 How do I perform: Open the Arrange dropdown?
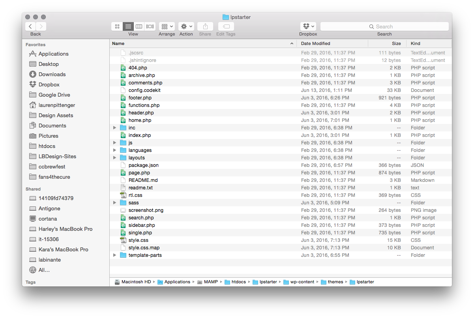coord(167,26)
